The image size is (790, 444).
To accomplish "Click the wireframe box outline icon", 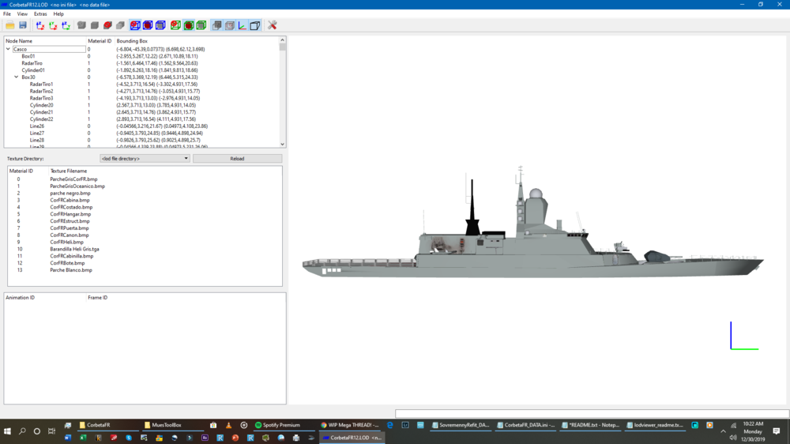I will pos(255,25).
